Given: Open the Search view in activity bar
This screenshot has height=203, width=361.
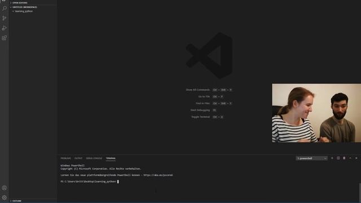Looking at the screenshot, I should [x=5, y=8].
